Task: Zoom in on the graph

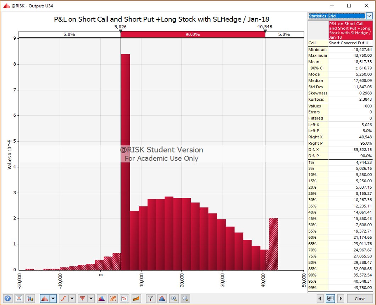Action: pyautogui.click(x=173, y=299)
